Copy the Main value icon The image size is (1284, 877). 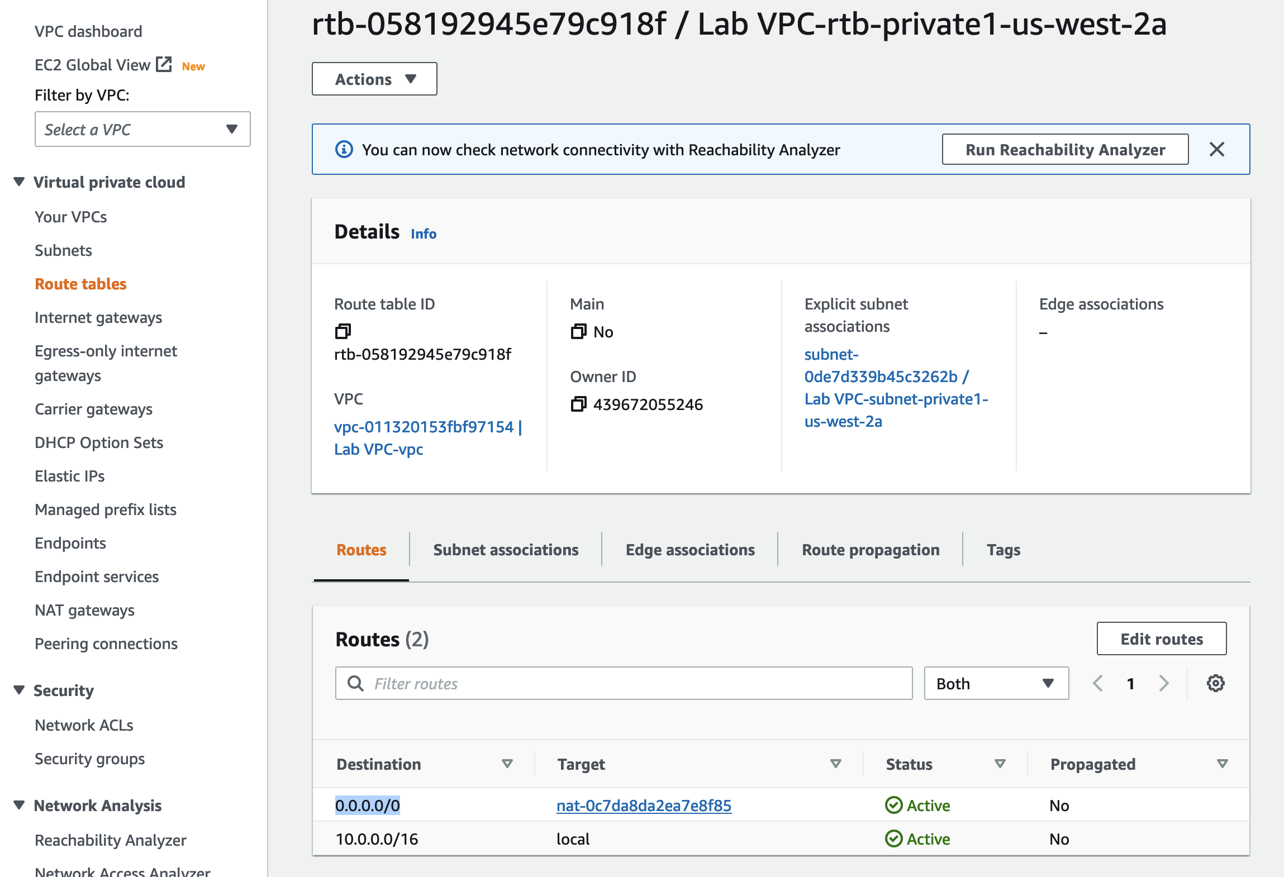578,331
